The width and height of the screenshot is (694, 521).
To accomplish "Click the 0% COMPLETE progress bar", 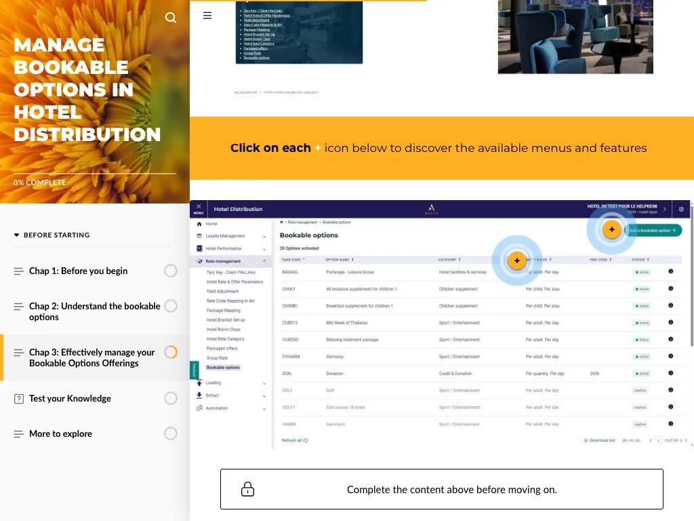I will tap(95, 173).
